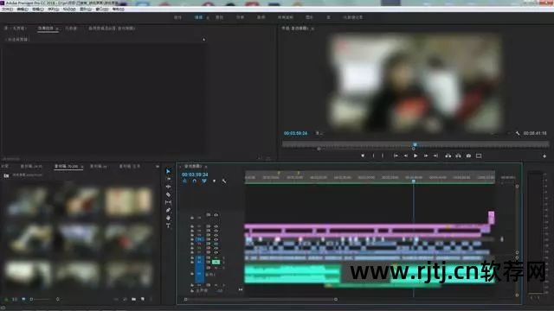Open timeline wrench display settings
This screenshot has width=554, height=311.
pos(224,181)
